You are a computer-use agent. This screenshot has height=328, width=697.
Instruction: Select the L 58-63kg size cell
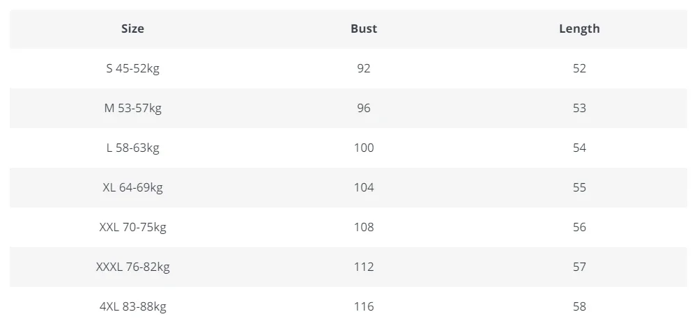(x=132, y=148)
